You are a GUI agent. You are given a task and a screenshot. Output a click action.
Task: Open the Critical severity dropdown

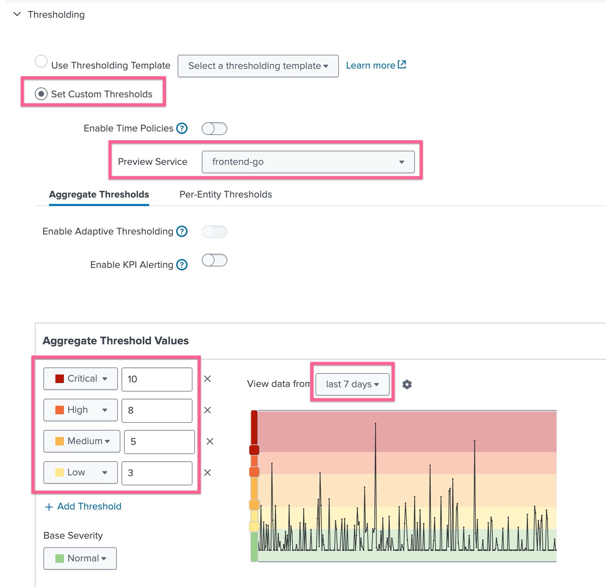[x=81, y=379]
